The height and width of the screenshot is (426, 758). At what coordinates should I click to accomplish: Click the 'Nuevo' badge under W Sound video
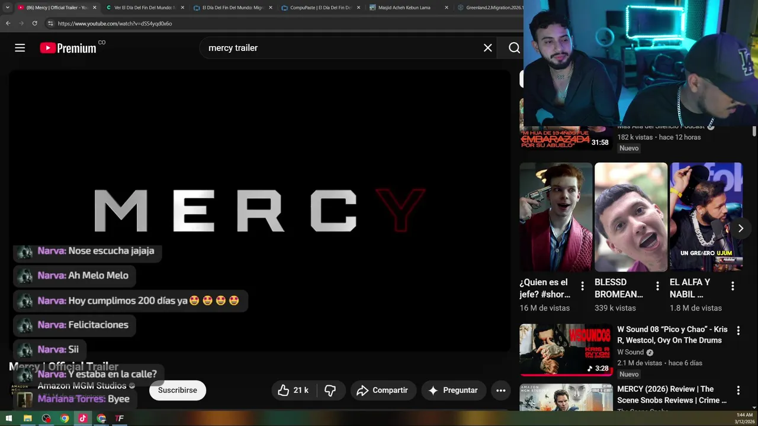tap(629, 375)
